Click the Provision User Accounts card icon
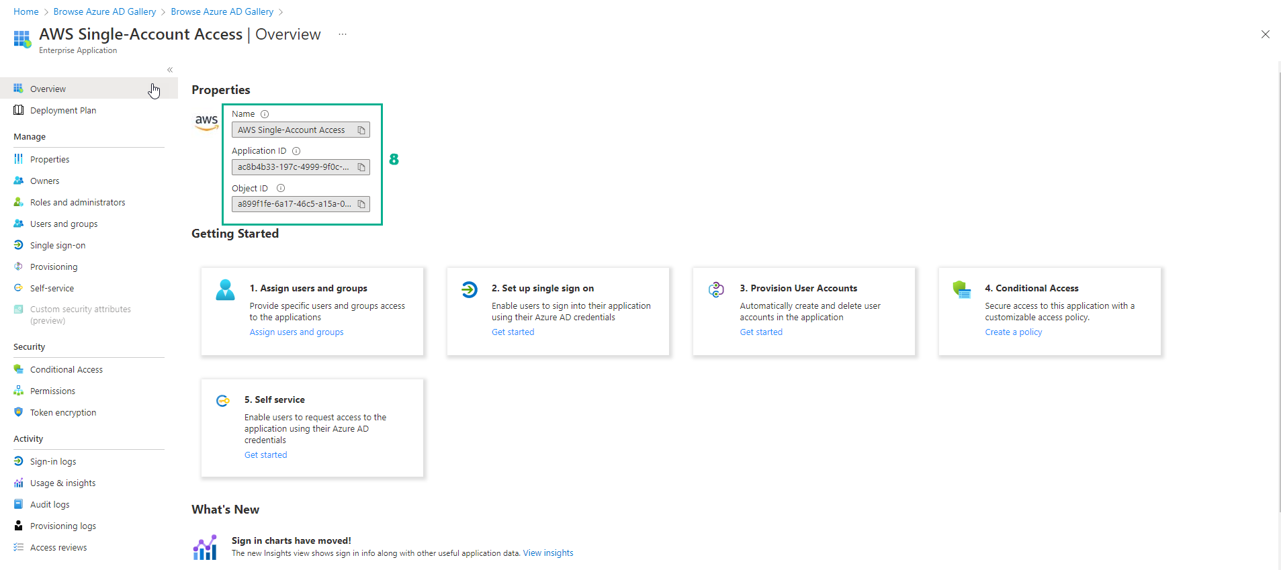1281x570 pixels. coord(717,289)
